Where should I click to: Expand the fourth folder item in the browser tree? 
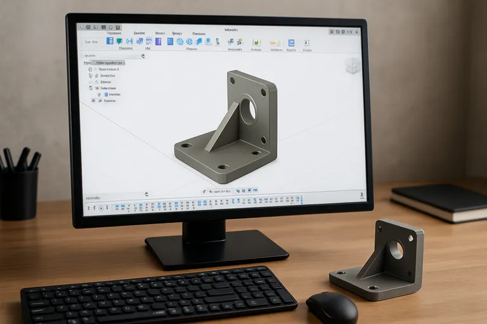91,89
